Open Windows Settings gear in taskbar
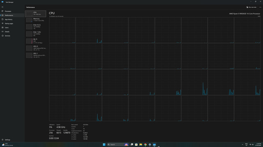The width and height of the screenshot is (263, 147). click(x=150, y=145)
